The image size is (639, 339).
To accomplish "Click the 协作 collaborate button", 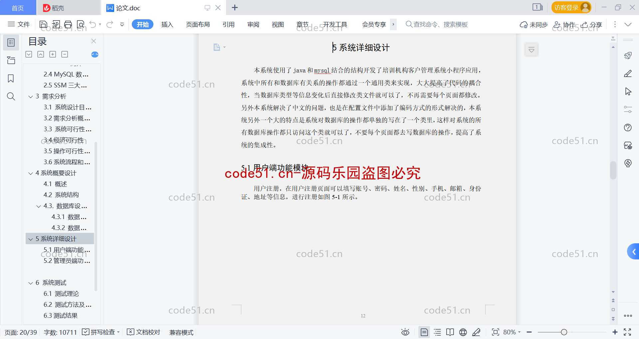I will pos(564,25).
